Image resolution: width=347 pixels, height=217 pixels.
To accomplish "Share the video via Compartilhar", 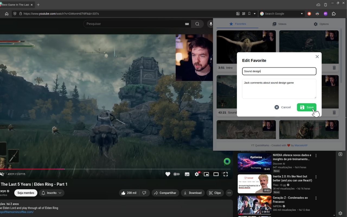I will coord(165,193).
